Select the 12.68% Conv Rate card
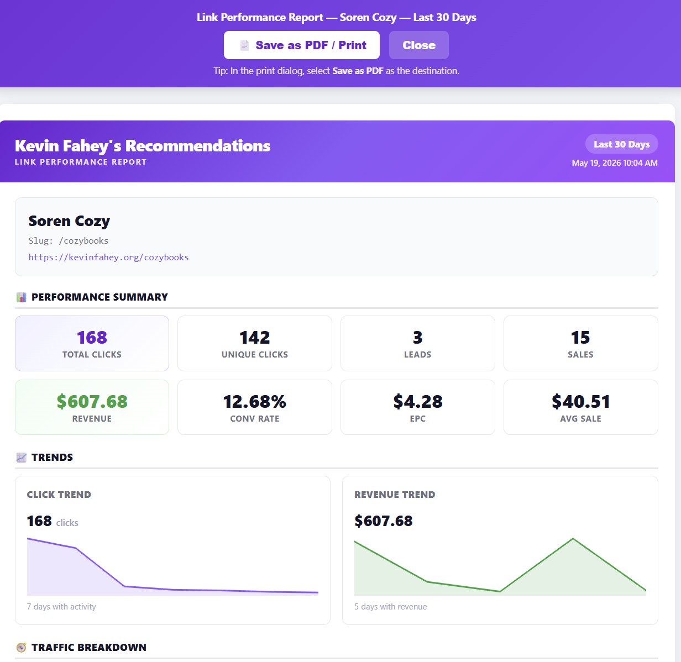This screenshot has height=662, width=681. (255, 407)
